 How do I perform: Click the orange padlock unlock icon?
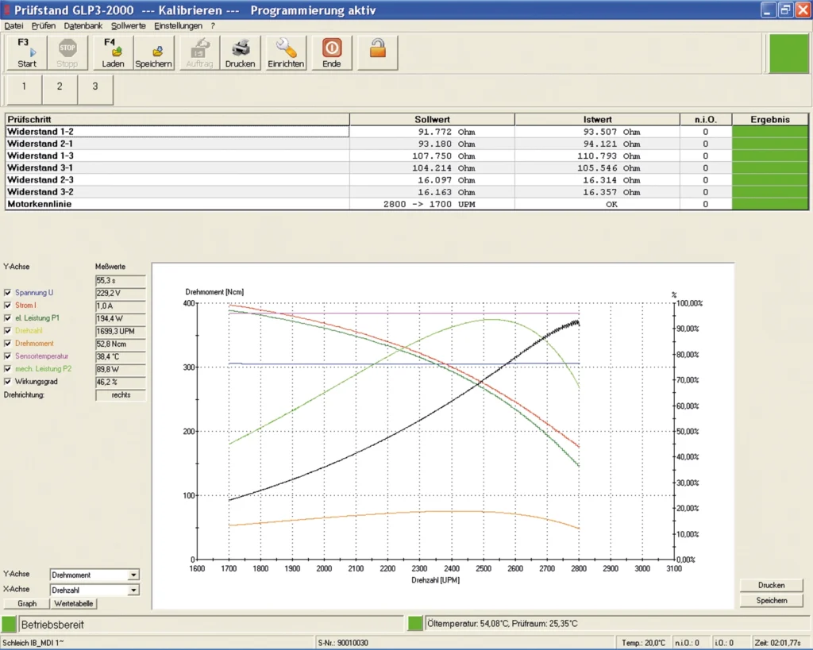pos(377,49)
